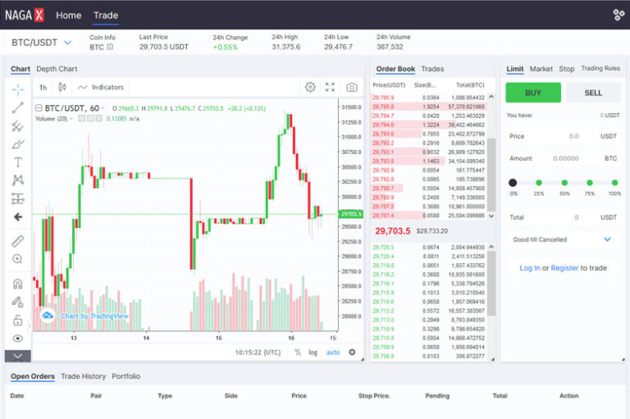Select the XABCD pattern tool
Viewport: 630px width, 419px height.
pos(18,180)
